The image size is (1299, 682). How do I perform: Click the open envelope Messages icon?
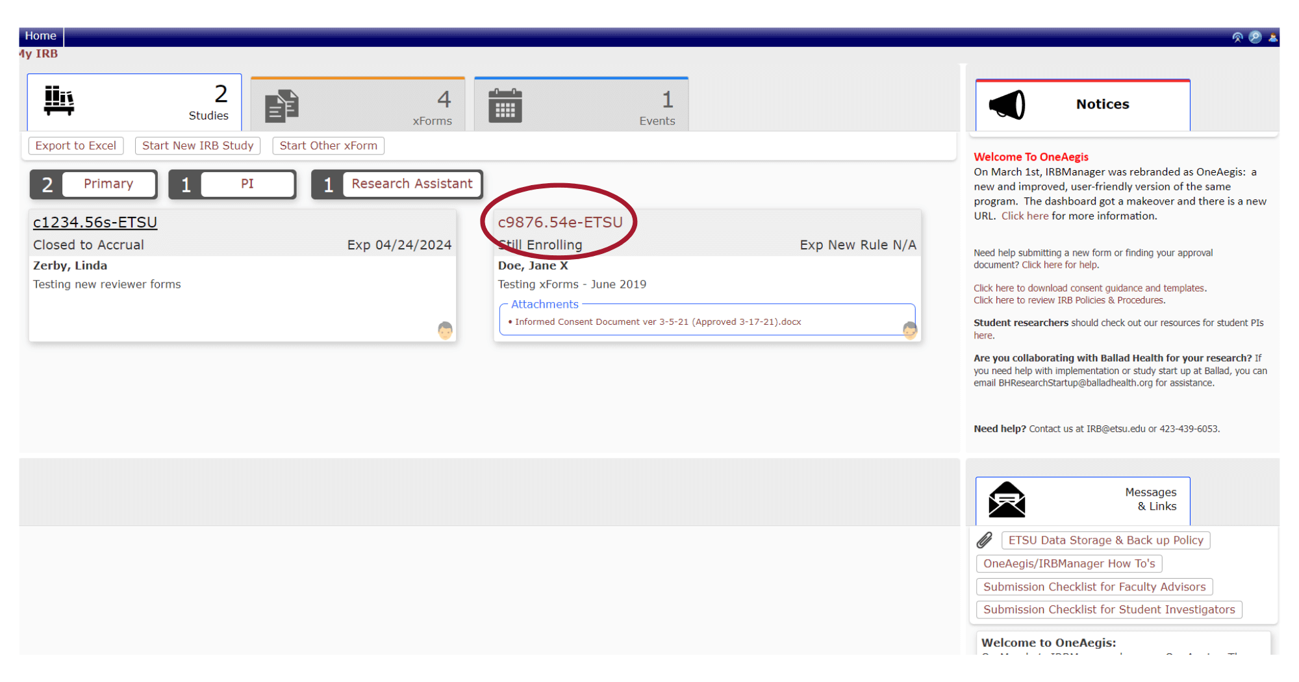(1007, 499)
